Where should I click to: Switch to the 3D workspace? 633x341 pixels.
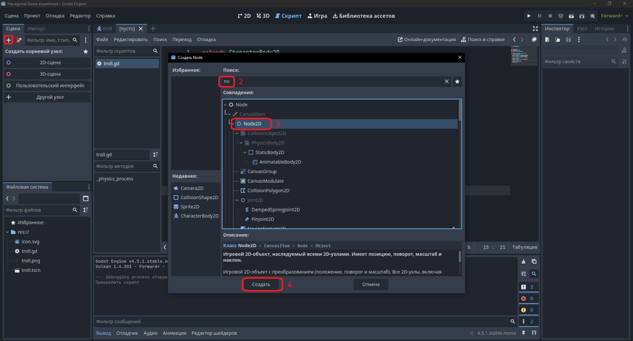263,16
